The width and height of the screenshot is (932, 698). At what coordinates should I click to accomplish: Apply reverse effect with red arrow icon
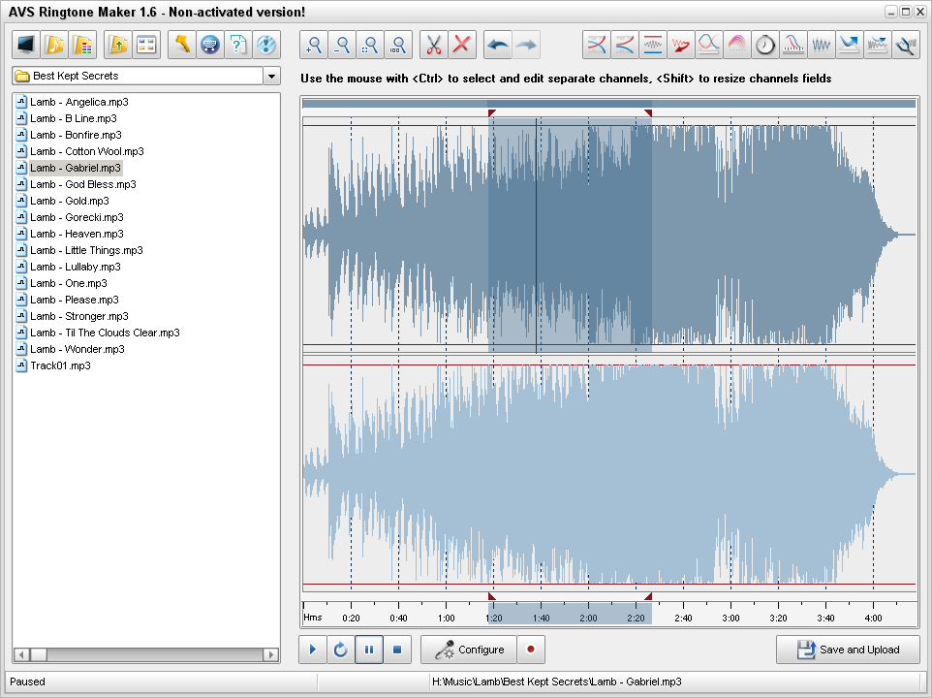pyautogui.click(x=681, y=45)
